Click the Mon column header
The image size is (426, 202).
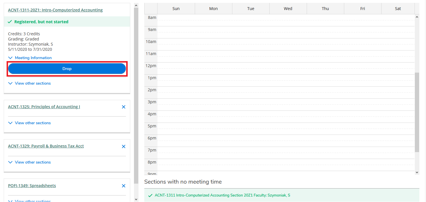pos(213,9)
